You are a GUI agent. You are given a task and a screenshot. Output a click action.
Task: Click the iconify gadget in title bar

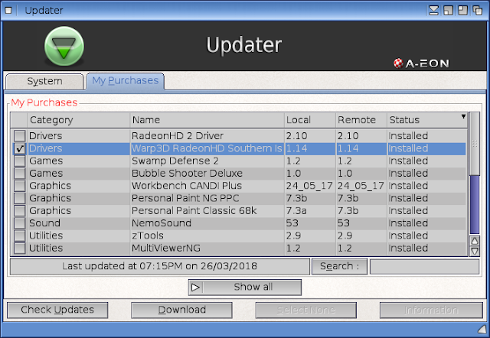(x=433, y=10)
